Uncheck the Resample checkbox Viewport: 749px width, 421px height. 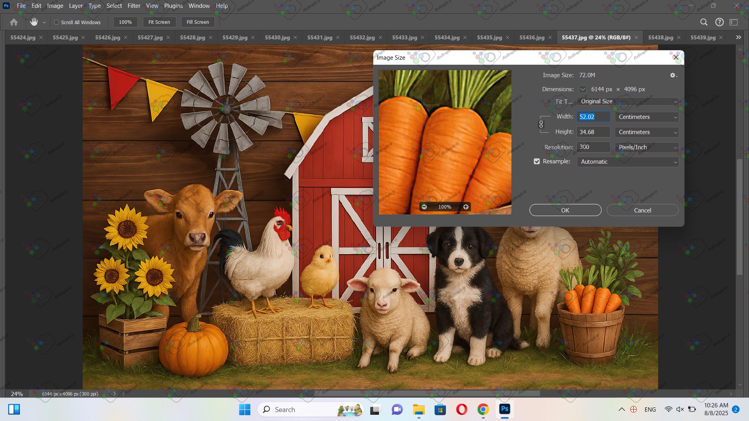click(x=537, y=161)
